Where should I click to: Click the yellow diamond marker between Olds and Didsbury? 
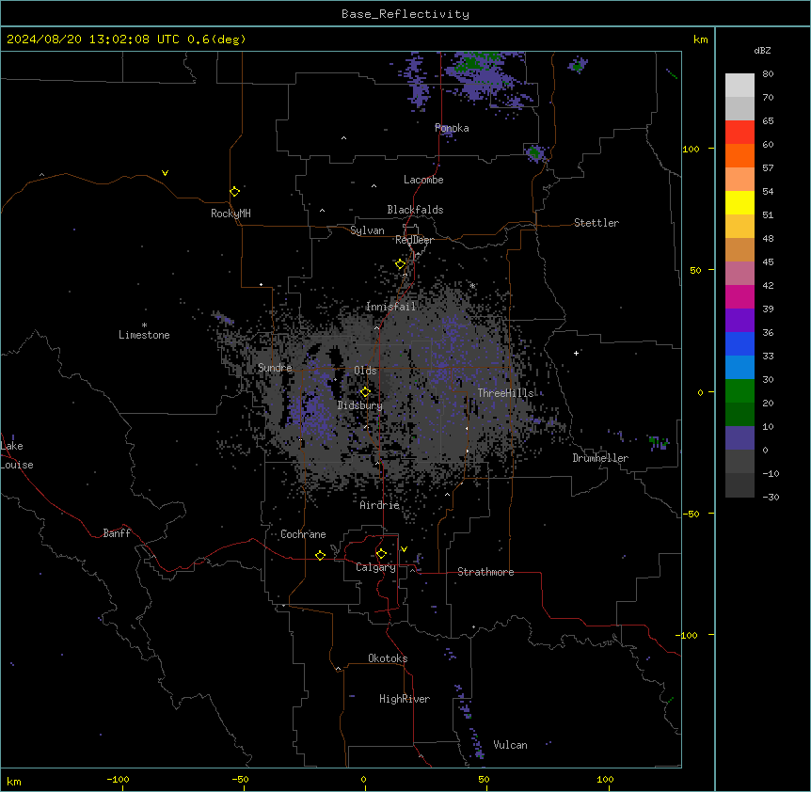pos(365,392)
